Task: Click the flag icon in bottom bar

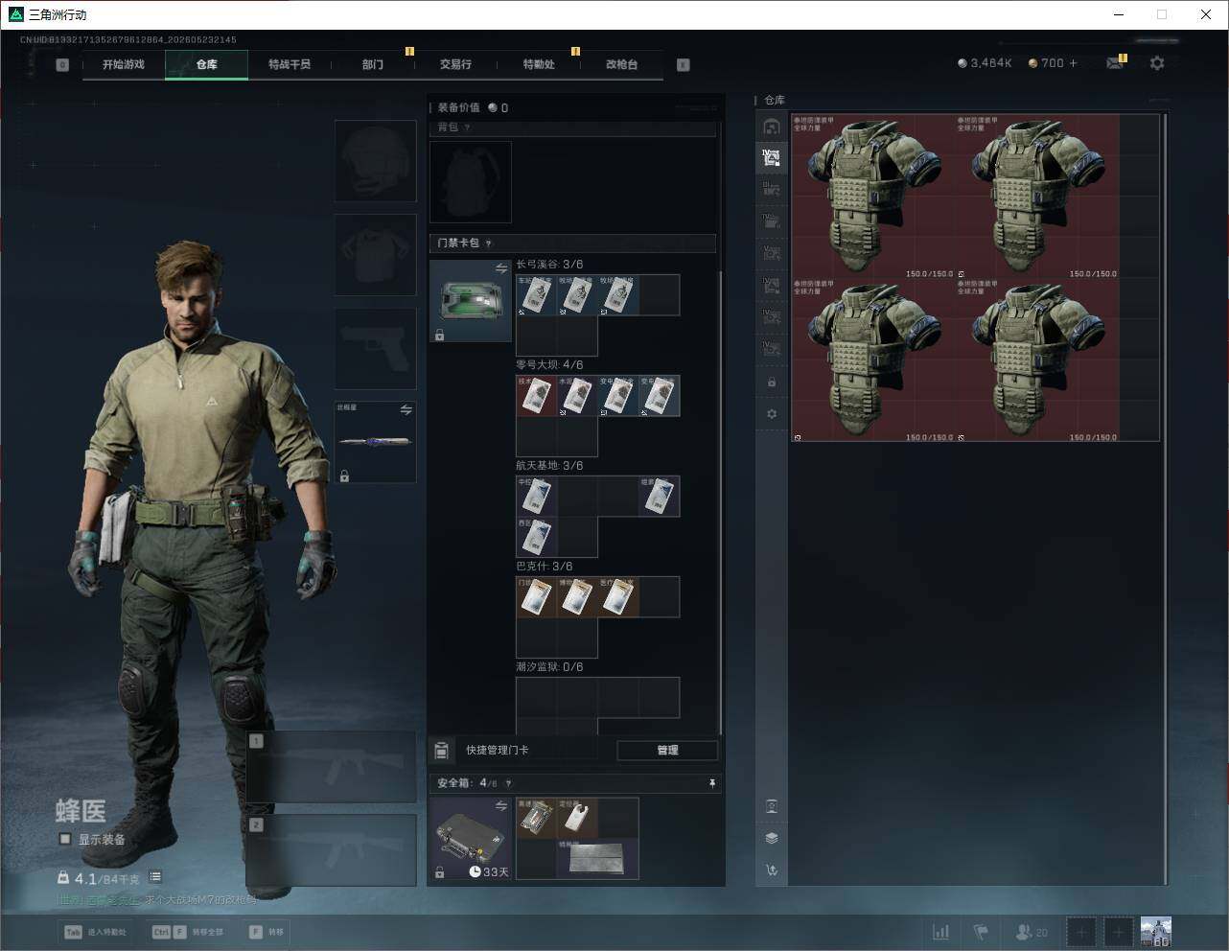Action: (x=981, y=932)
